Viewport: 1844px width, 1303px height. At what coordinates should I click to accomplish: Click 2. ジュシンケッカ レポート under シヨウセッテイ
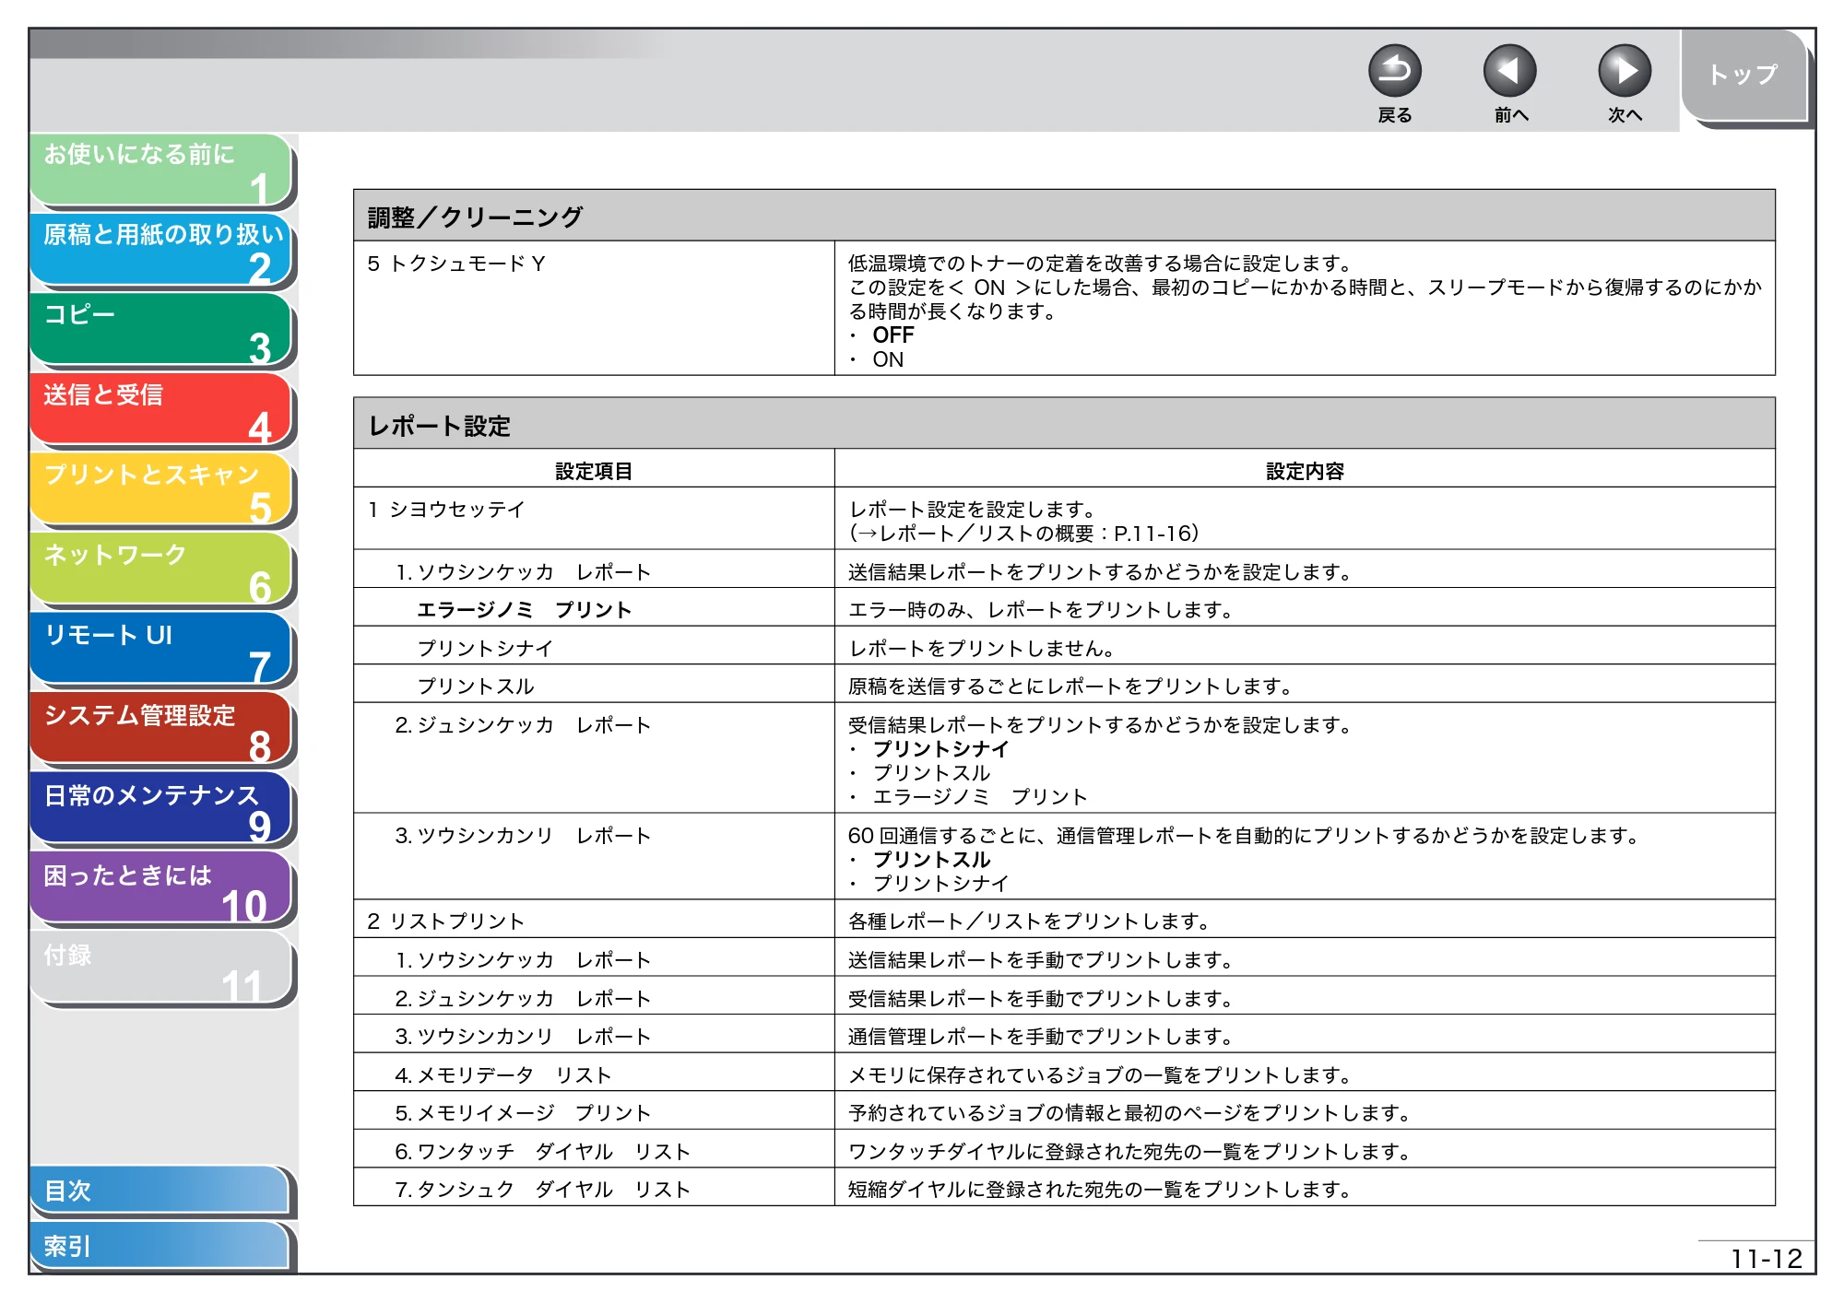523,725
